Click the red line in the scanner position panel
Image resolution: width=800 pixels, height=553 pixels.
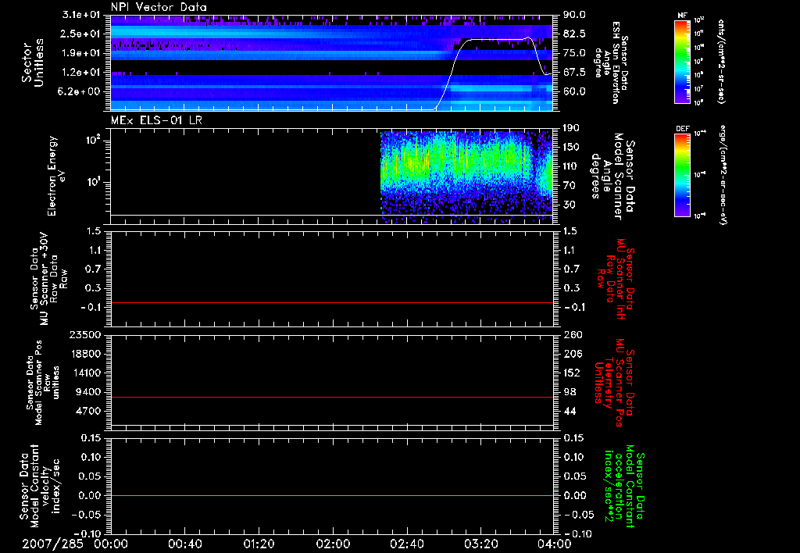[x=331, y=397]
